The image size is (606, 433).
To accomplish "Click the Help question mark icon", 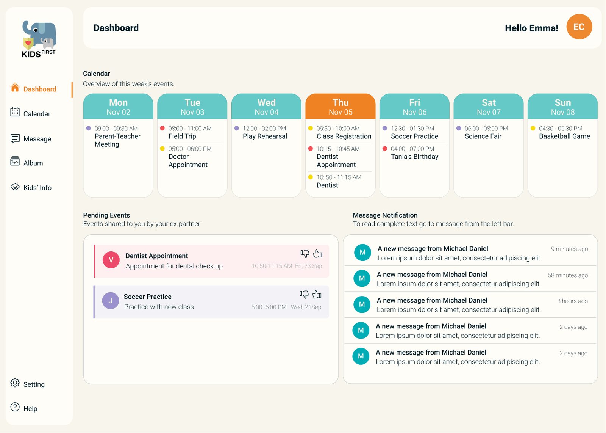I will point(15,407).
